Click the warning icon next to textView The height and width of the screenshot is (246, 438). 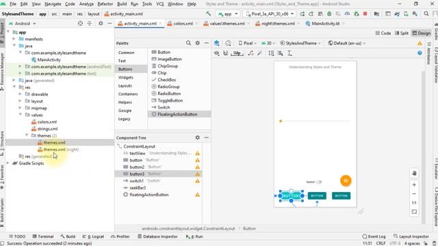coord(198,153)
